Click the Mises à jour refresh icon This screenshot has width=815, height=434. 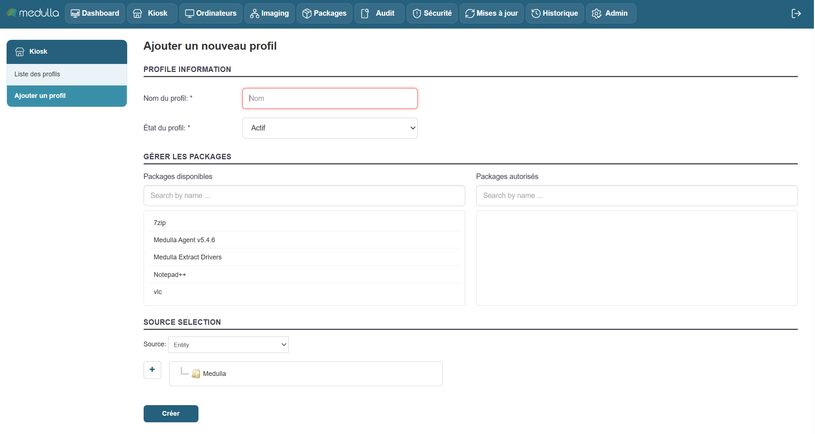point(470,14)
